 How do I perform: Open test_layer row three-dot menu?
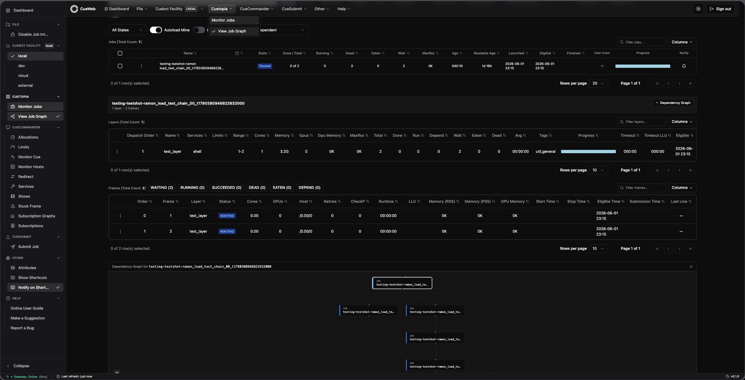click(x=117, y=151)
